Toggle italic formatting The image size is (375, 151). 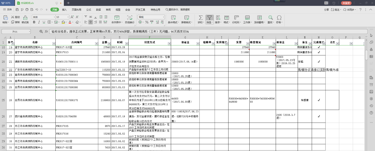[39, 22]
